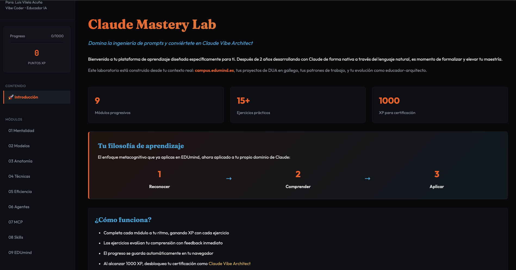Open module 01 Mentalidad
The height and width of the screenshot is (270, 516).
point(21,131)
